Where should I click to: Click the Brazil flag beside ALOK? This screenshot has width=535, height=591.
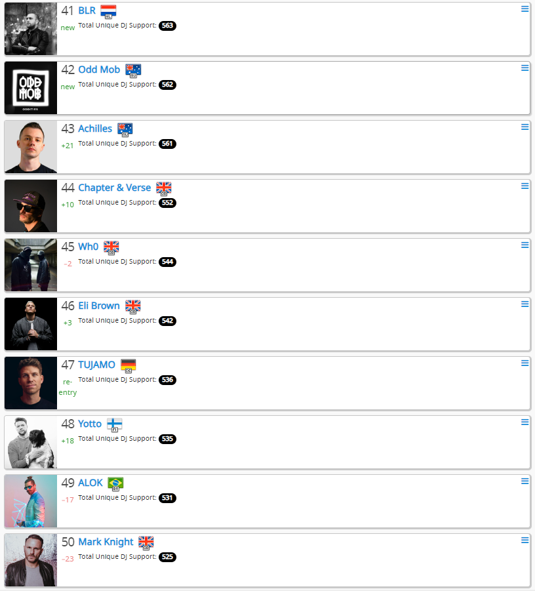tap(115, 484)
